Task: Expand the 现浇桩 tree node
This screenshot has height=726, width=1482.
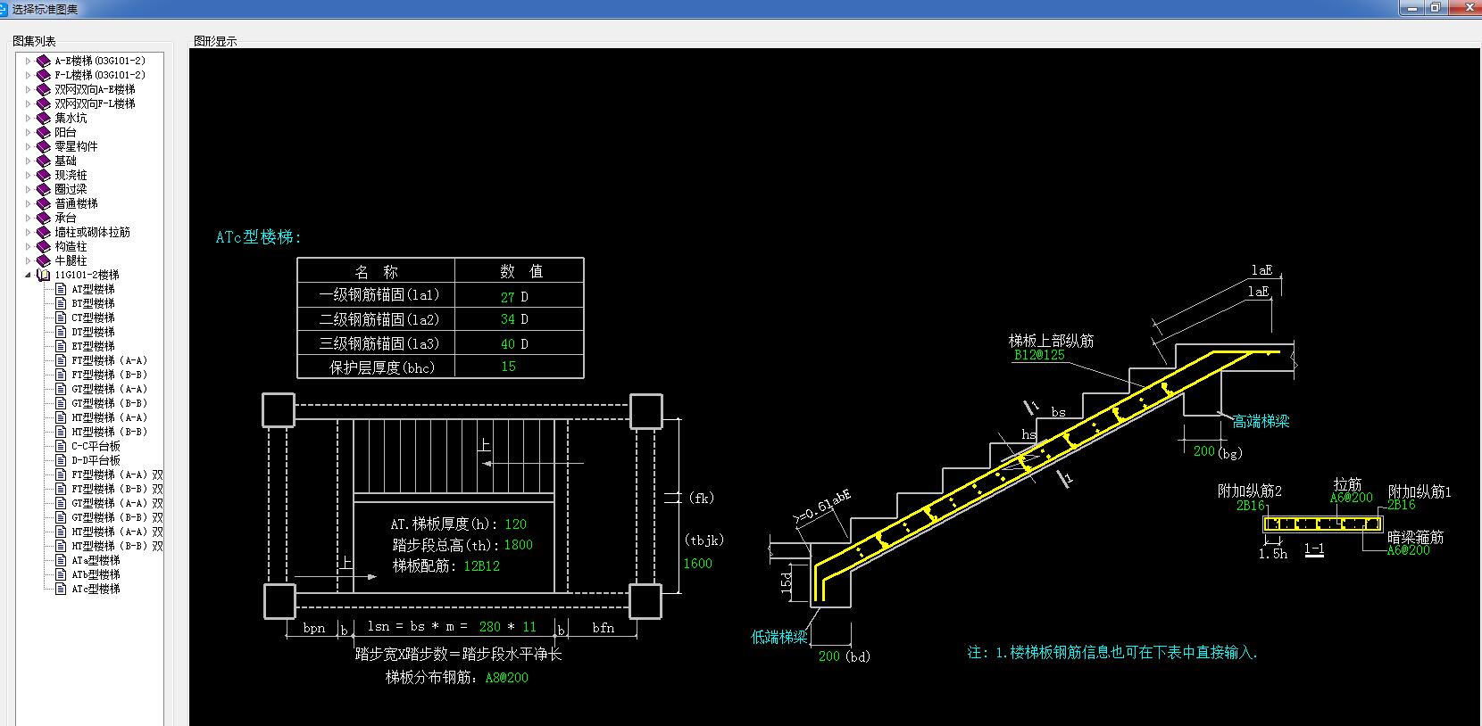Action: pos(28,175)
